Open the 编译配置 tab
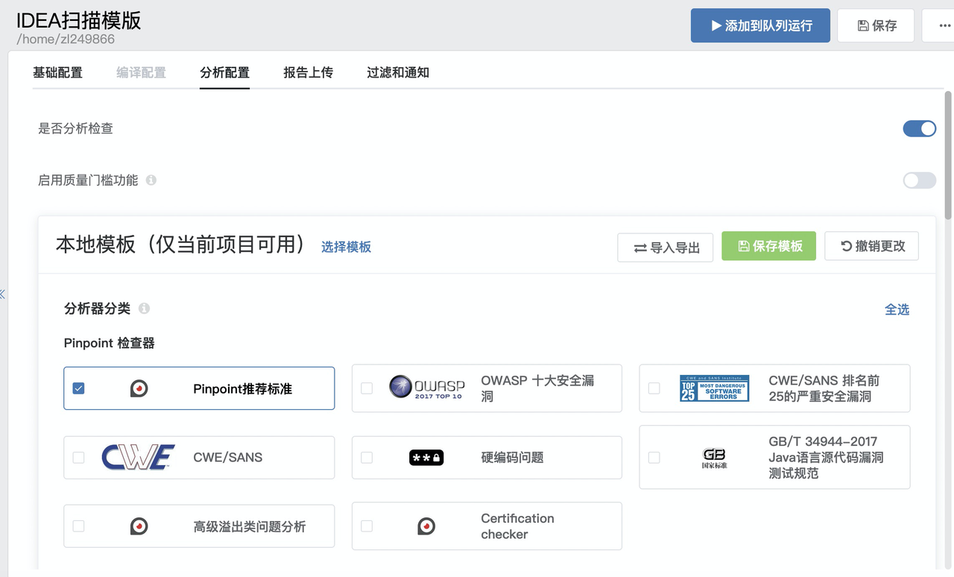Screen dimensions: 954x577 pyautogui.click(x=141, y=72)
